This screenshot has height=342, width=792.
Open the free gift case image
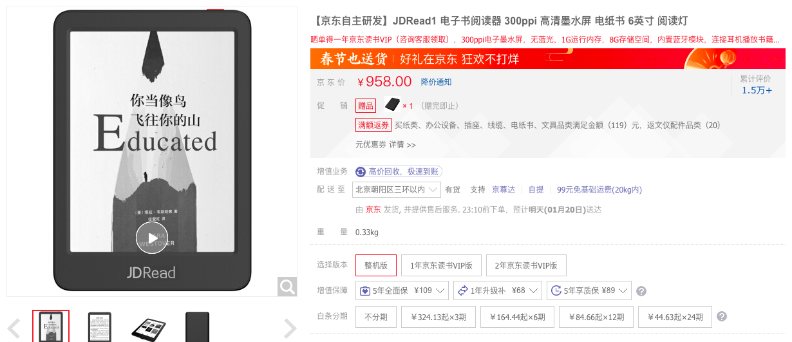coord(392,105)
